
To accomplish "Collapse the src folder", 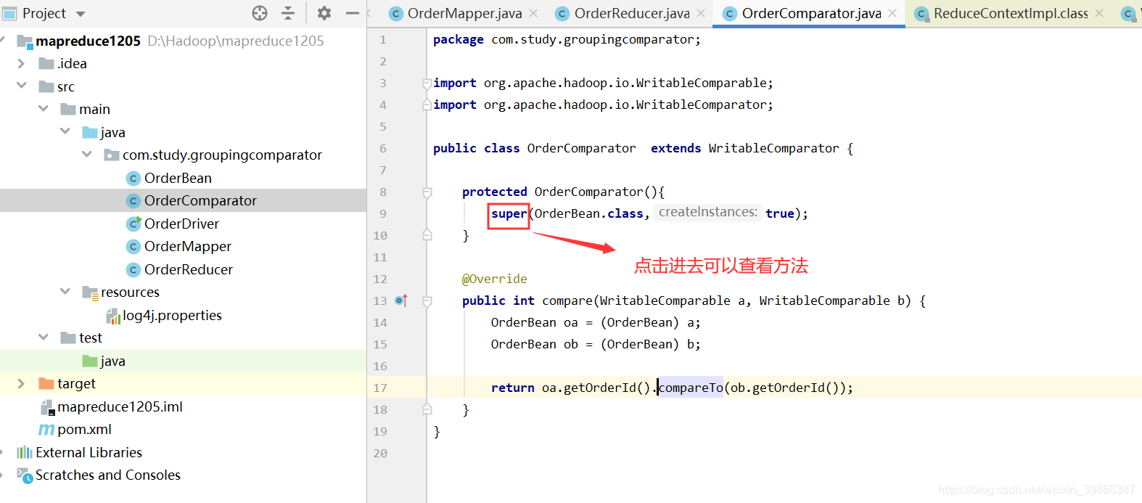I will click(x=21, y=86).
